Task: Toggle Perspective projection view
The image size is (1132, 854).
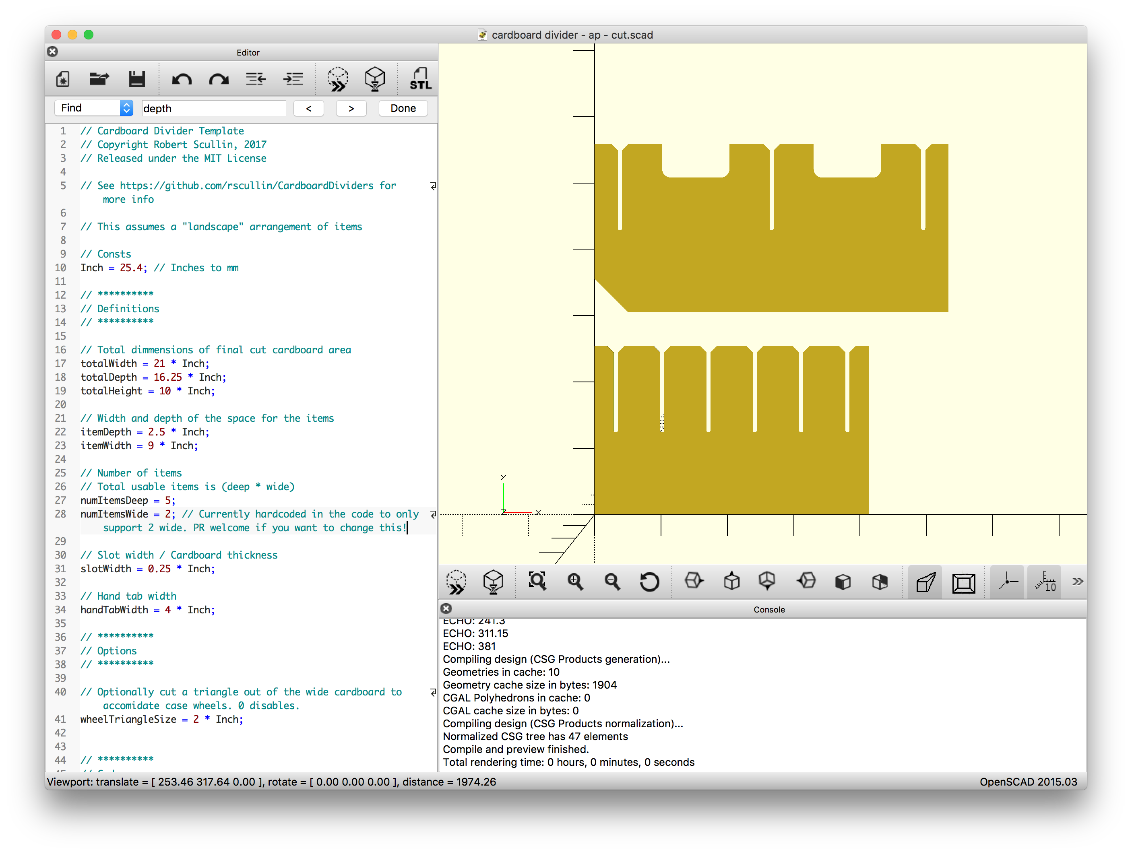Action: pos(925,582)
